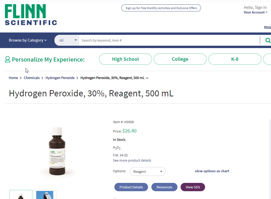
Task: Click the magnifying glass search icon
Action: (x=268, y=40)
